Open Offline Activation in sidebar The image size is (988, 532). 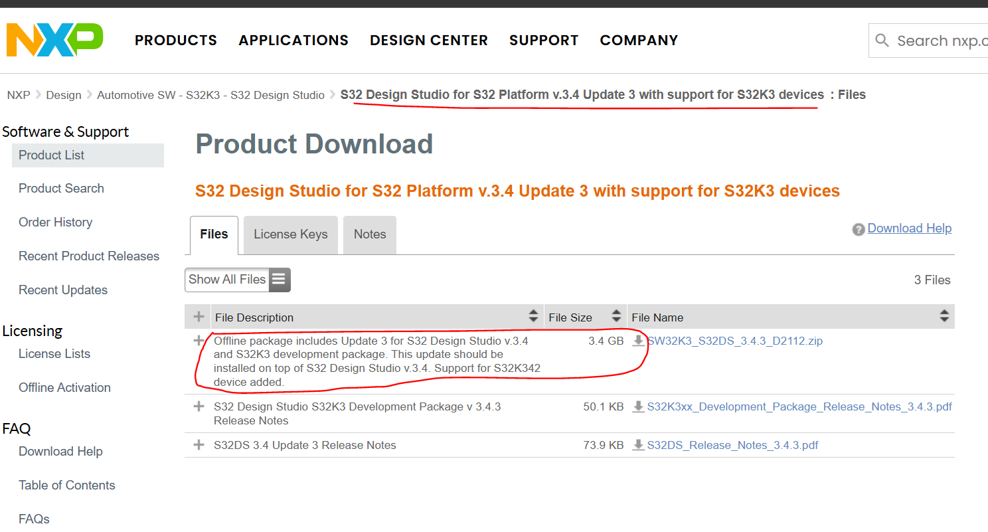coord(64,388)
